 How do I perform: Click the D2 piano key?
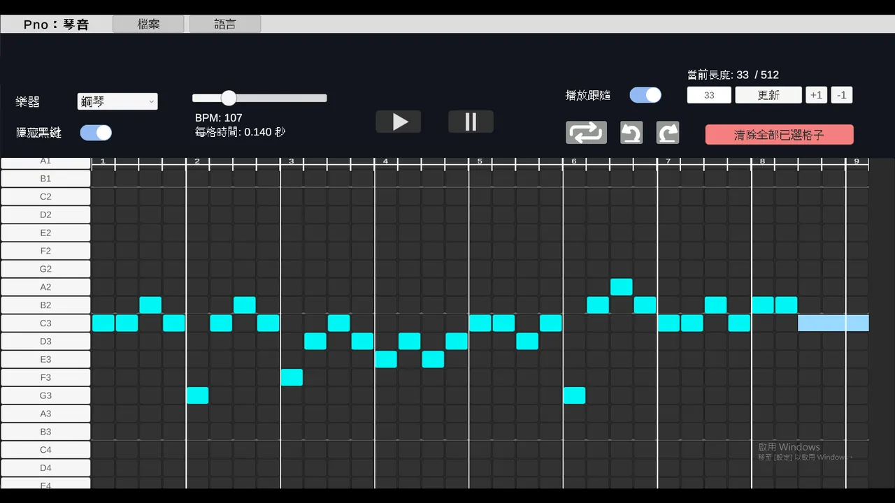[x=45, y=214]
